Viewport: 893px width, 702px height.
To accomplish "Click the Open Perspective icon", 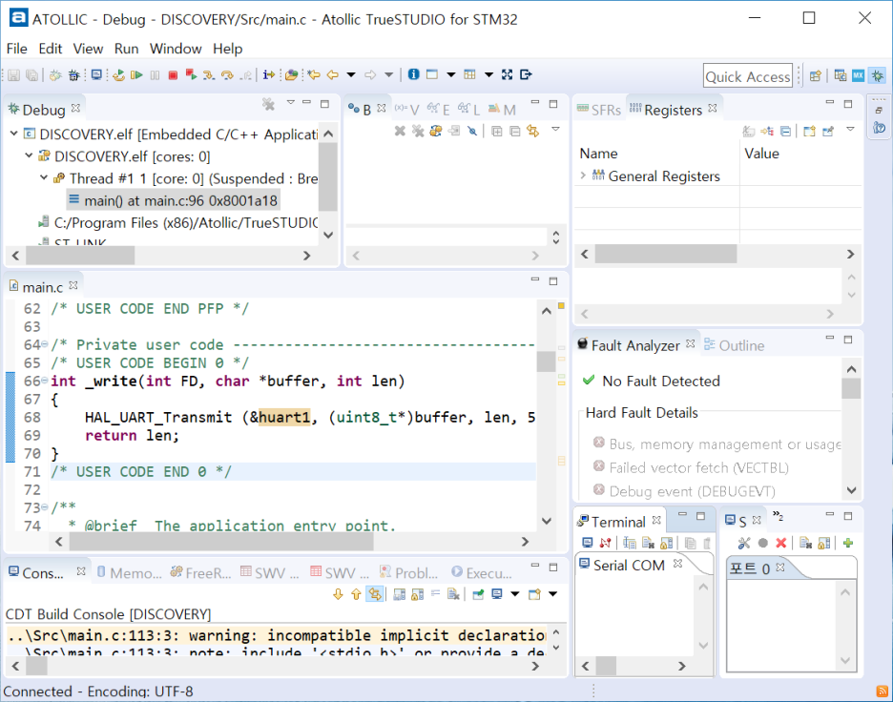I will (x=816, y=75).
